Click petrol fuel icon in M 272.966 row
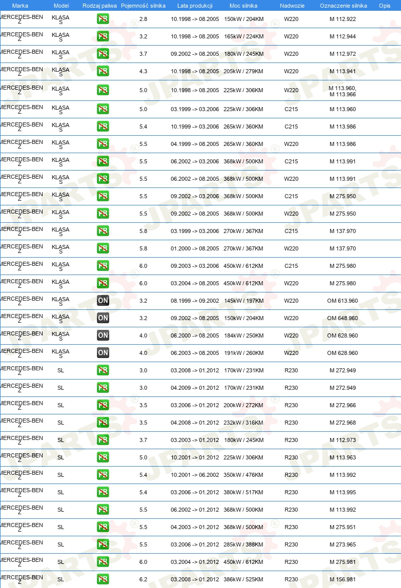401x588 pixels. tap(103, 405)
